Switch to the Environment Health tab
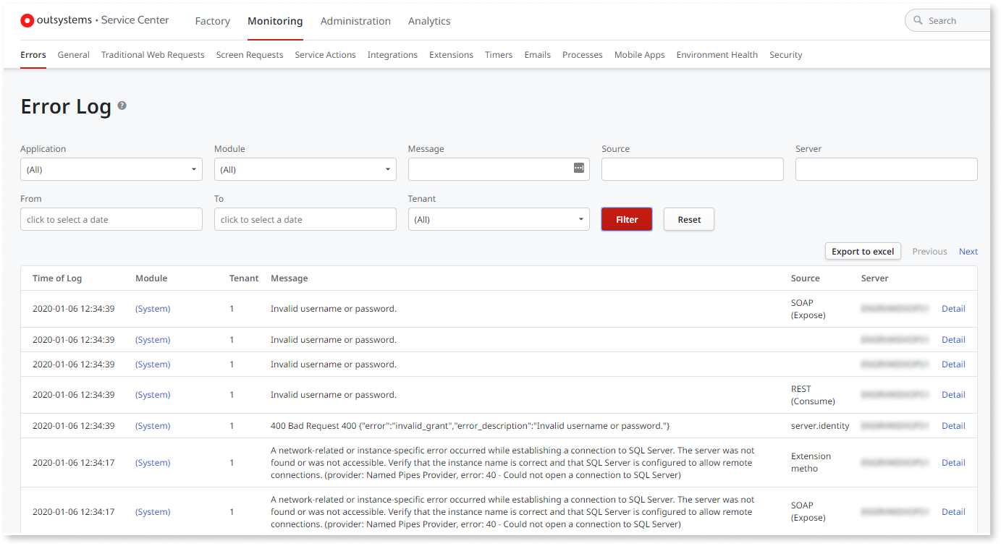Screen dimensions: 1001x546 click(717, 54)
